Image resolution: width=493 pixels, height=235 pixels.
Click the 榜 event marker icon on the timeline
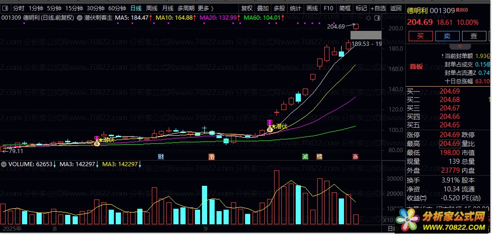click(x=319, y=156)
